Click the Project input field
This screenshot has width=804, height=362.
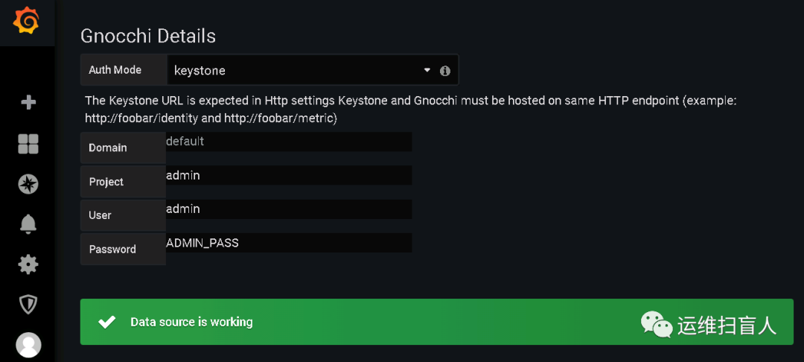(x=289, y=176)
